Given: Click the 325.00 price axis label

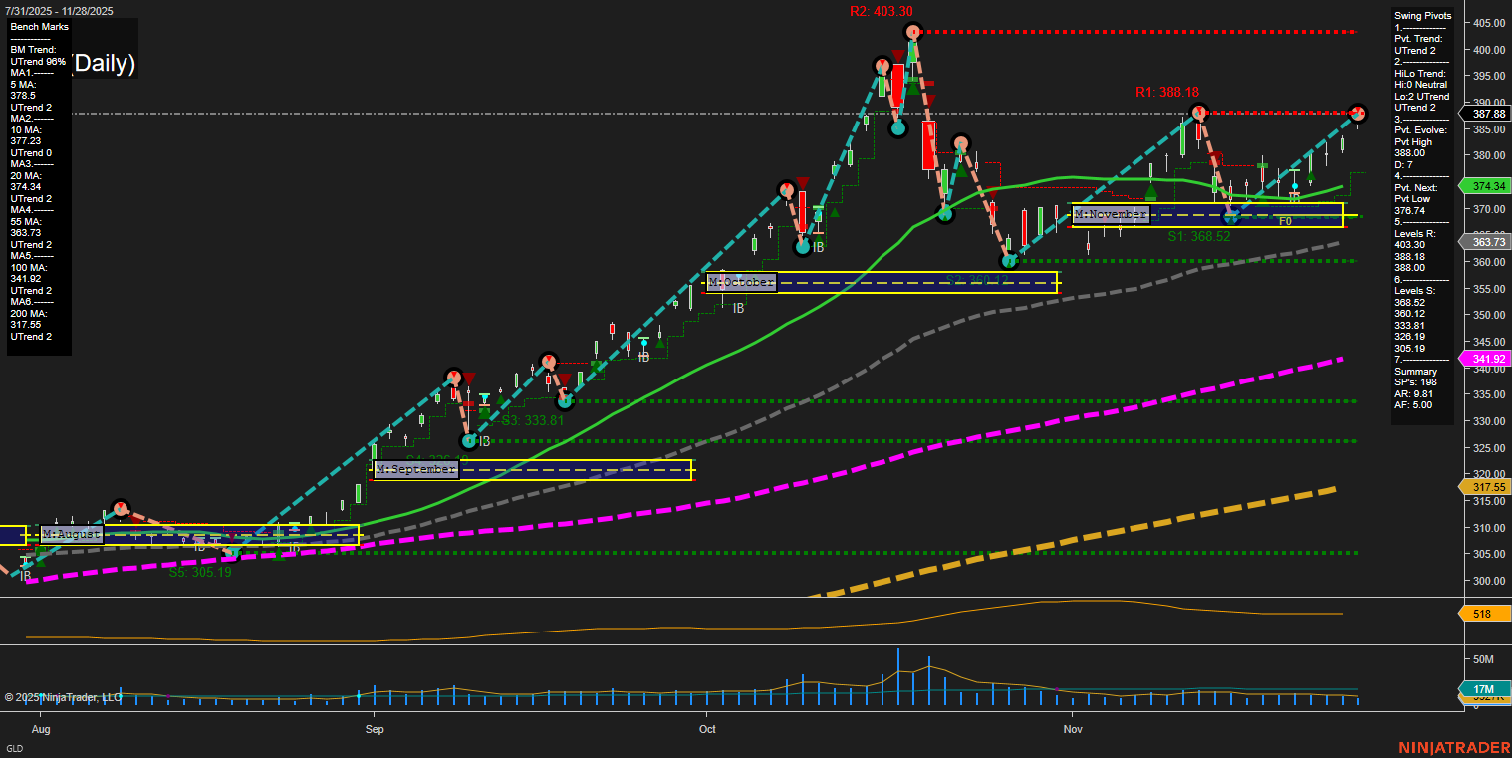Looking at the screenshot, I should point(1488,448).
